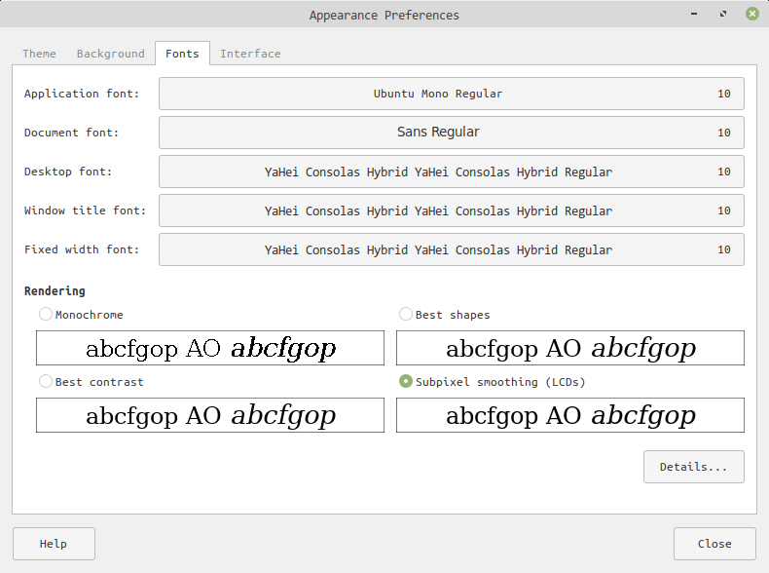Screen dimensions: 769x573
Task: Open the Window title font chooser
Action: pyautogui.click(x=451, y=210)
